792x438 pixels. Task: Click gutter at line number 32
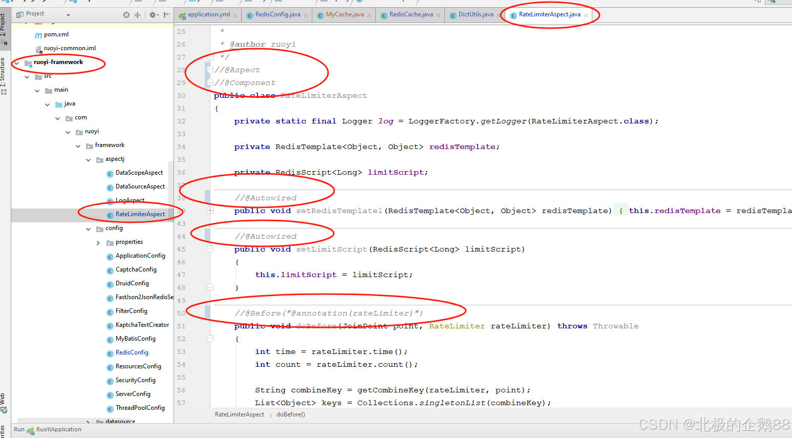coord(181,121)
